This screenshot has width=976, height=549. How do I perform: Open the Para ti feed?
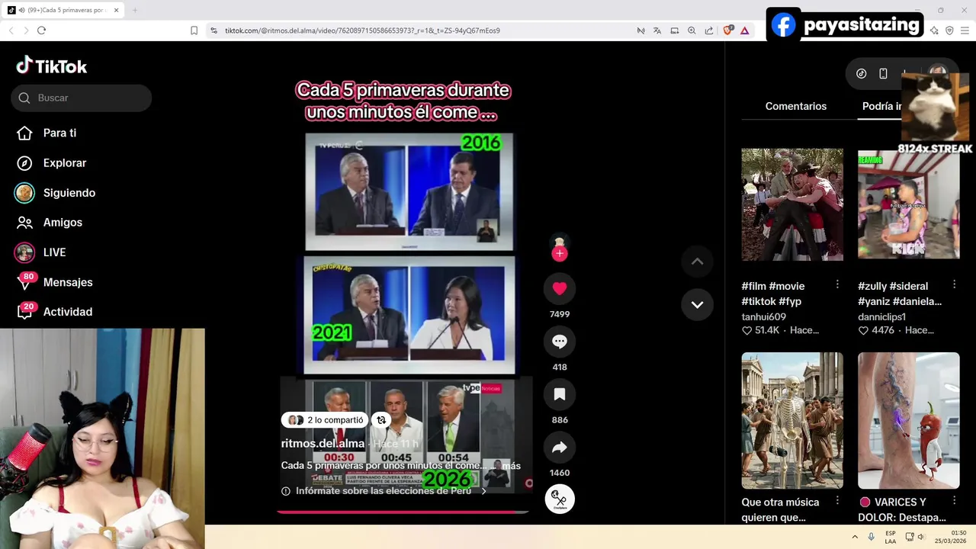[x=59, y=133]
